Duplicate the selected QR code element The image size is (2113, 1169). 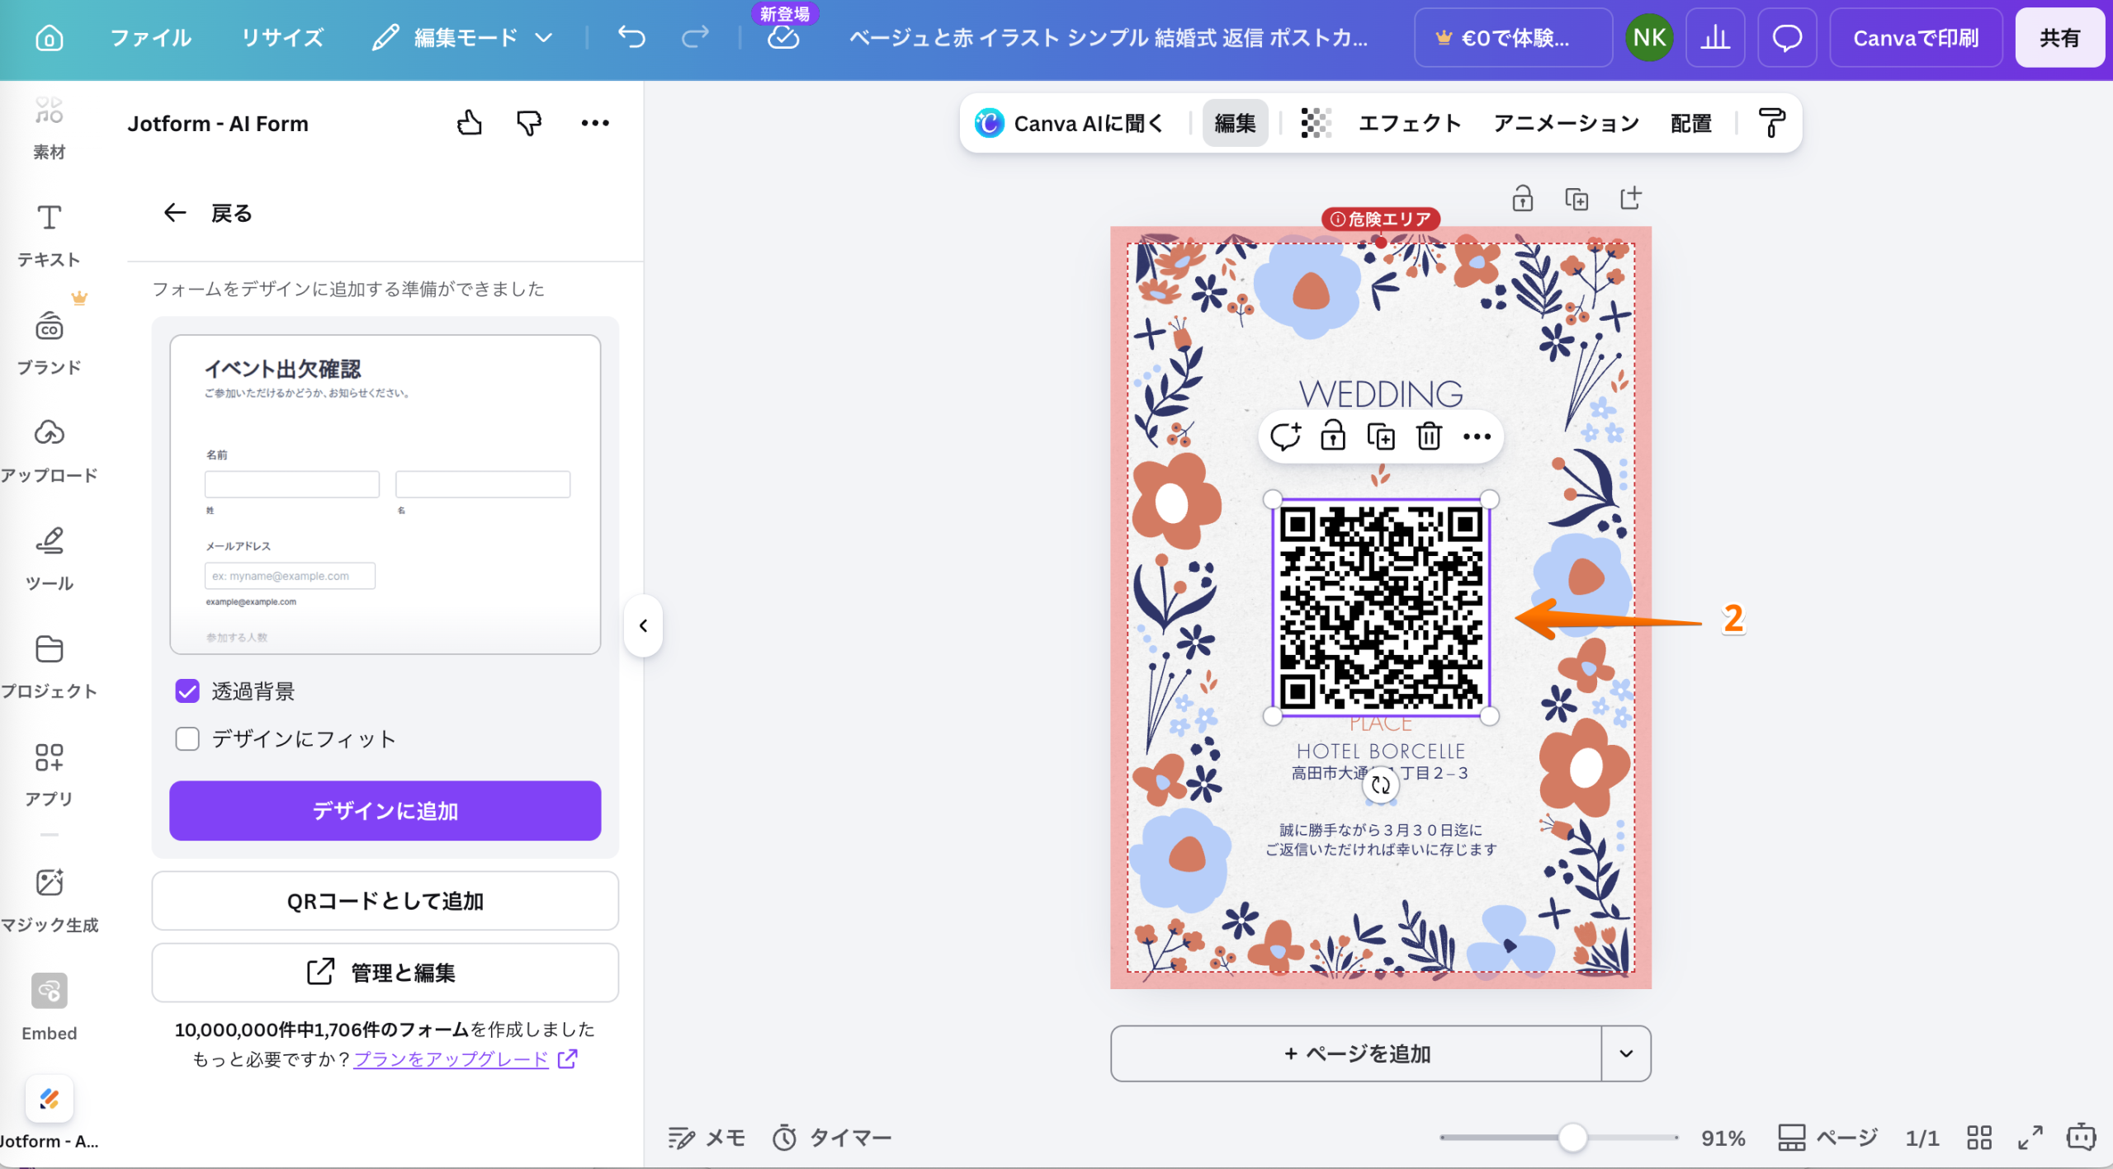tap(1381, 436)
